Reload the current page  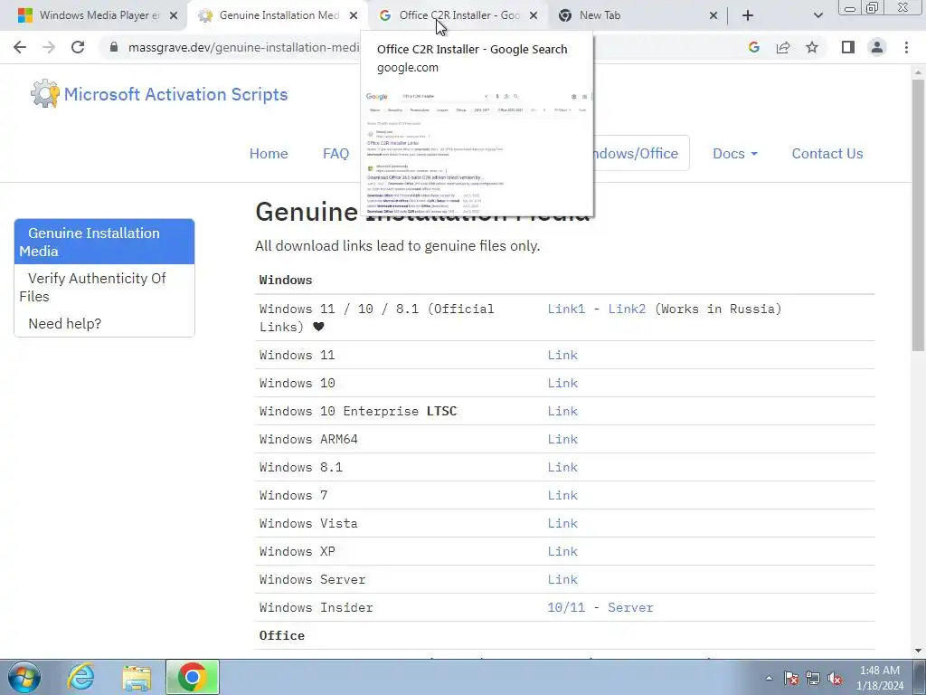[78, 47]
